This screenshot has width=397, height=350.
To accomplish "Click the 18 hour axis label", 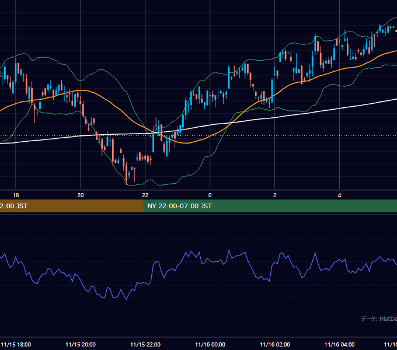I will pos(16,195).
